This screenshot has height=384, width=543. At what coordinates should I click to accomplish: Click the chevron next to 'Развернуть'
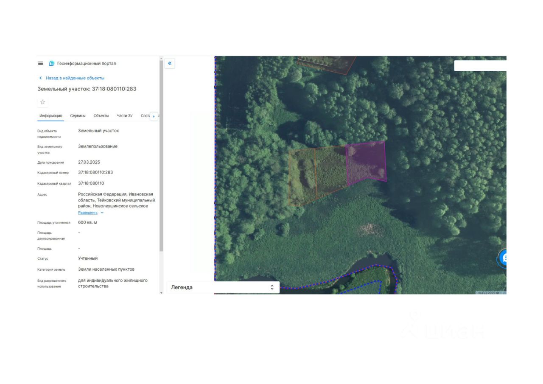[102, 213]
